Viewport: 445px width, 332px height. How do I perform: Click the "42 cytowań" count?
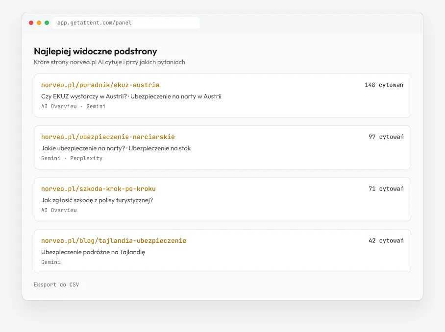tap(386, 241)
